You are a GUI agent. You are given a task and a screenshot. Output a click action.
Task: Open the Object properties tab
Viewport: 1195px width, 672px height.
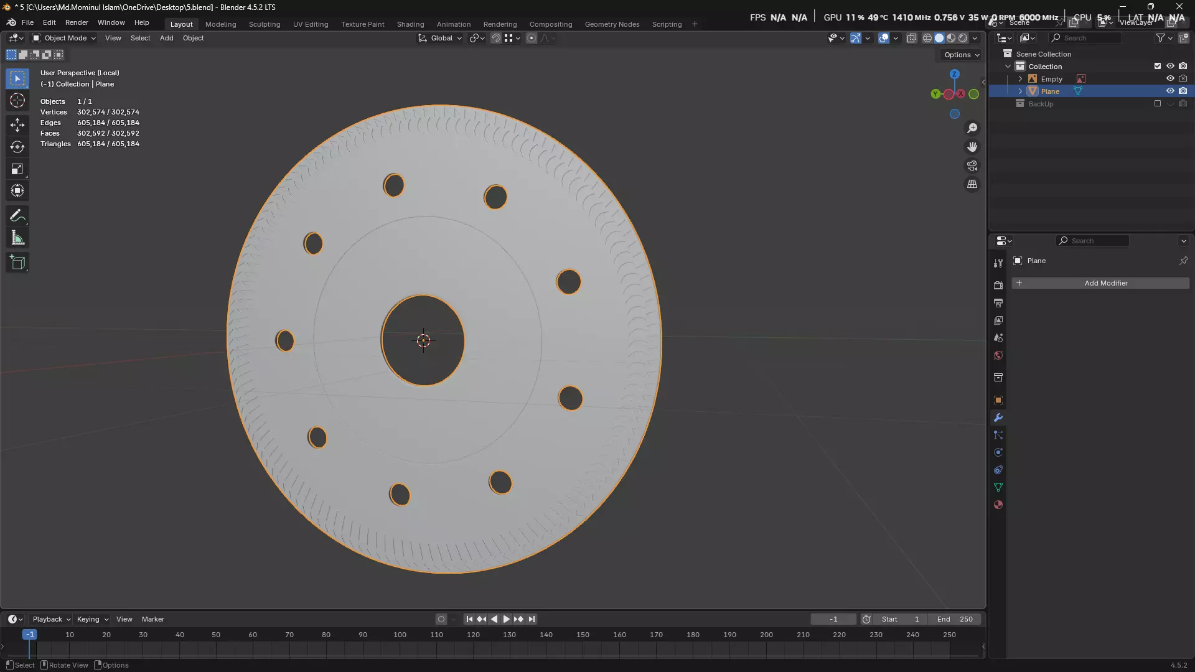(998, 400)
